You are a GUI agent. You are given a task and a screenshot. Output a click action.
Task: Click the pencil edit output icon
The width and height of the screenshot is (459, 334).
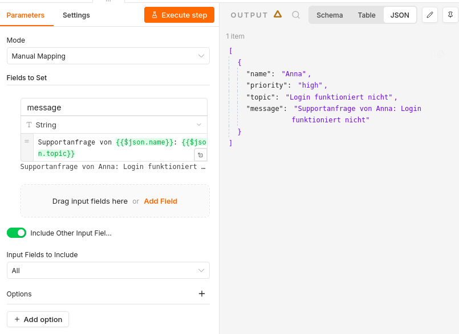430,15
